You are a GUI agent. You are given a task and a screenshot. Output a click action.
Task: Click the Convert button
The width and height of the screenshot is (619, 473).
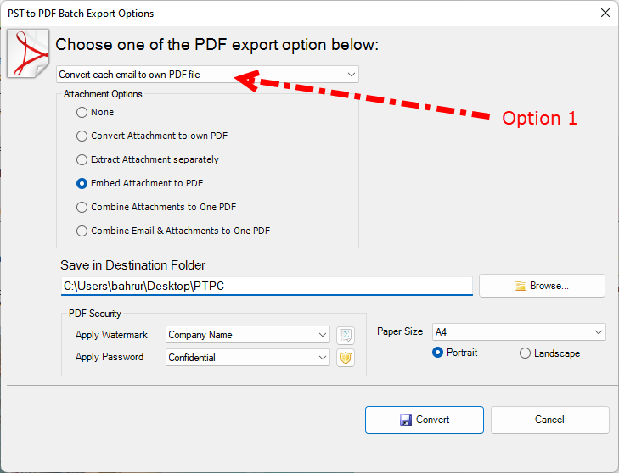424,420
